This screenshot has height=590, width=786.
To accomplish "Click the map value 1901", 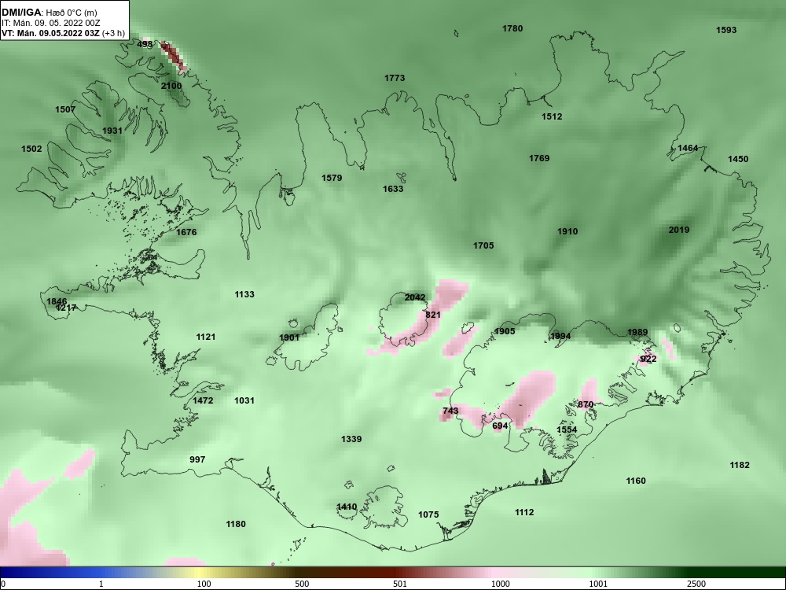I will click(289, 337).
